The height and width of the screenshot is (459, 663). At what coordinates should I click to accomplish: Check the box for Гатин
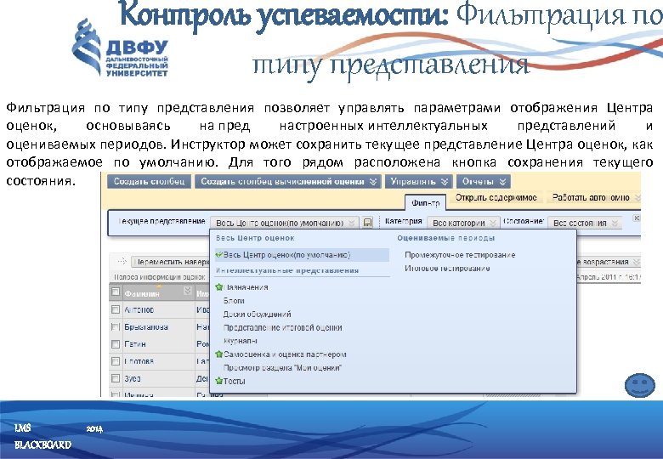(x=115, y=344)
